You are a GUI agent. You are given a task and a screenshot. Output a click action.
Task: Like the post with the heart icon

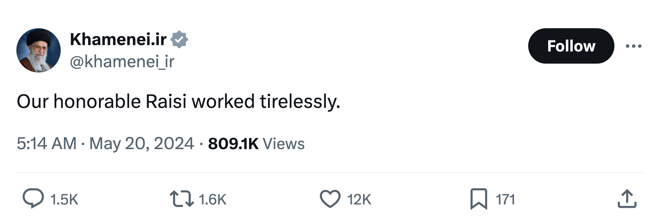pos(330,199)
